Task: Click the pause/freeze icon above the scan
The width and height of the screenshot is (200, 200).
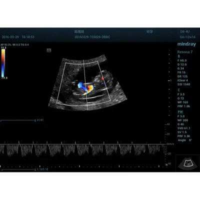Action: (x=49, y=50)
